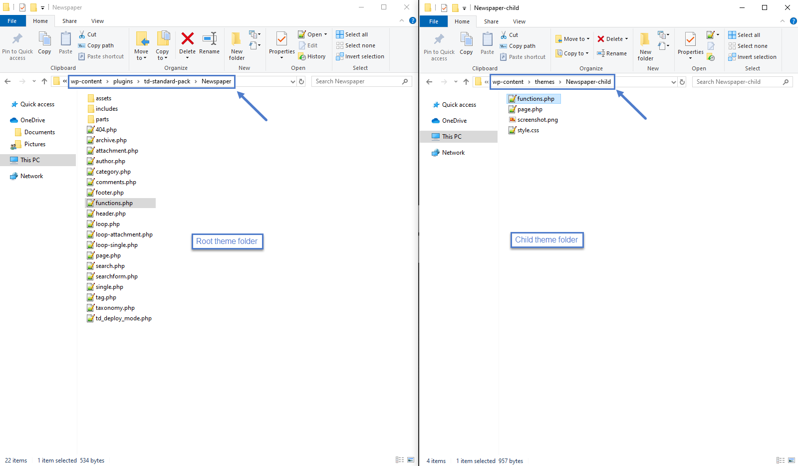Image resolution: width=798 pixels, height=466 pixels.
Task: Switch to large icons view in Newspaper-child window
Action: point(792,461)
